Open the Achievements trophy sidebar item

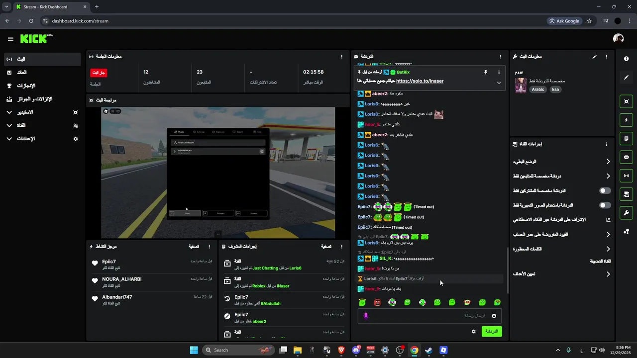click(42, 86)
